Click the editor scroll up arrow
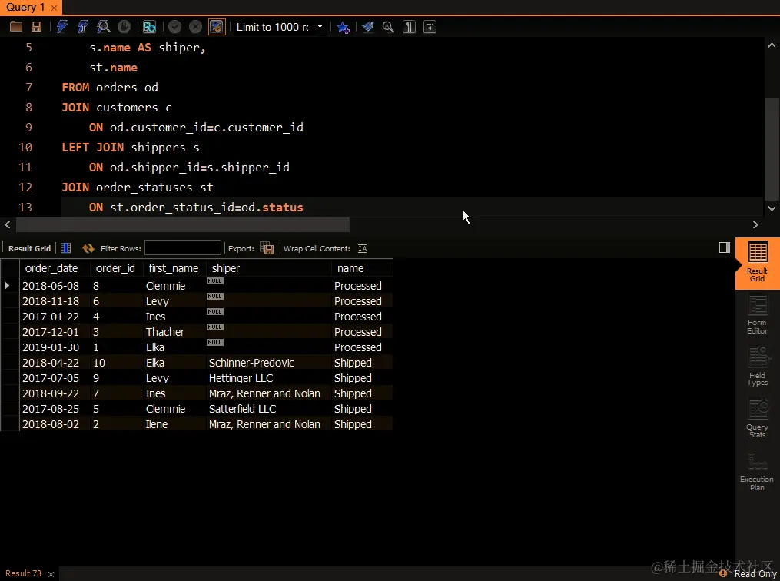 click(x=772, y=45)
